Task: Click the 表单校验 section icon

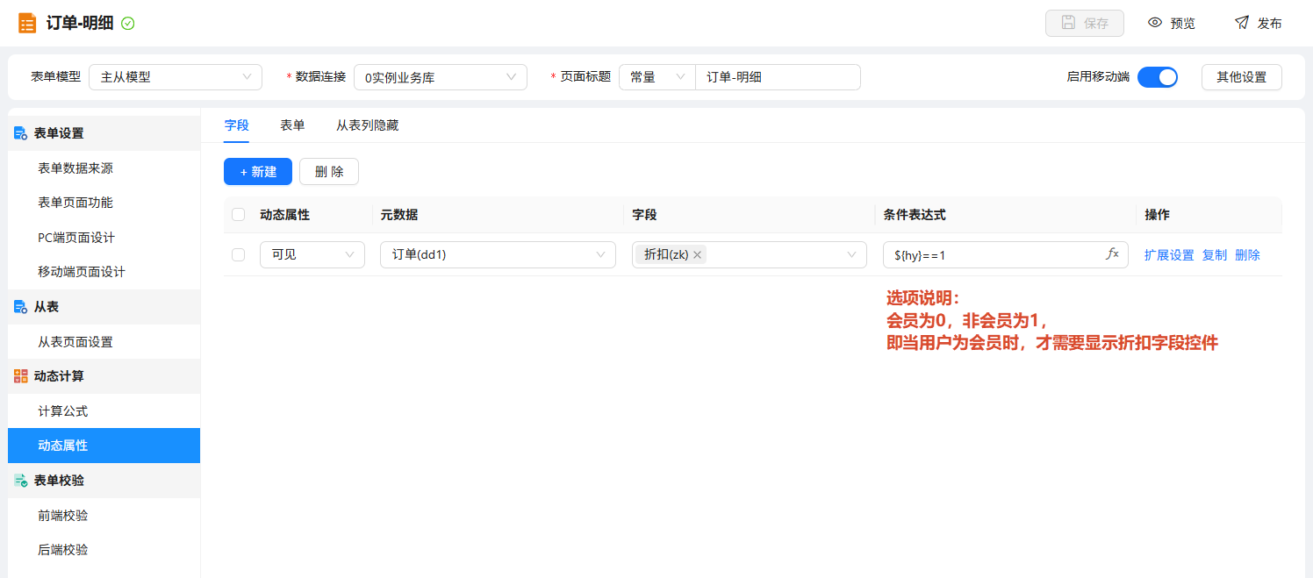Action: pyautogui.click(x=20, y=481)
